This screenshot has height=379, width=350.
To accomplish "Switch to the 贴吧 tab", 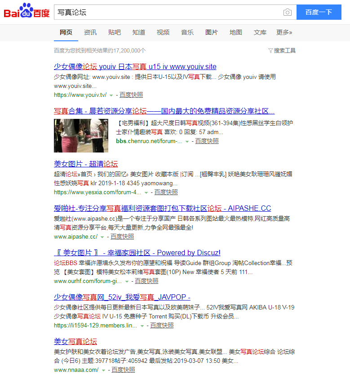I will click(114, 32).
